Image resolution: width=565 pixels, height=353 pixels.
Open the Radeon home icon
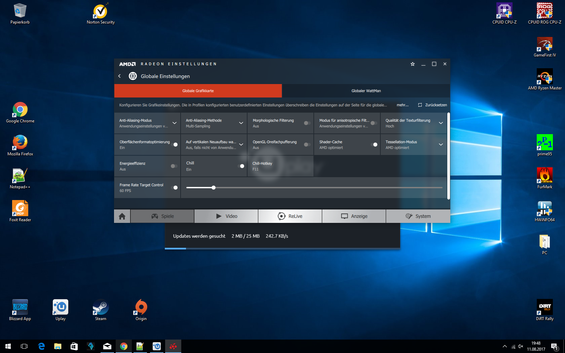pyautogui.click(x=122, y=216)
